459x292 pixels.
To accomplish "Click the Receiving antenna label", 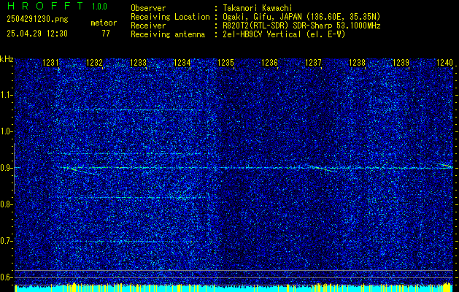I will (168, 34).
